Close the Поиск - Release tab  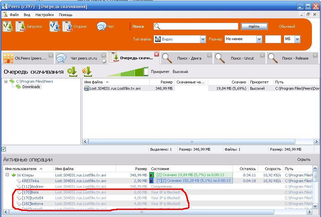[x=315, y=55]
